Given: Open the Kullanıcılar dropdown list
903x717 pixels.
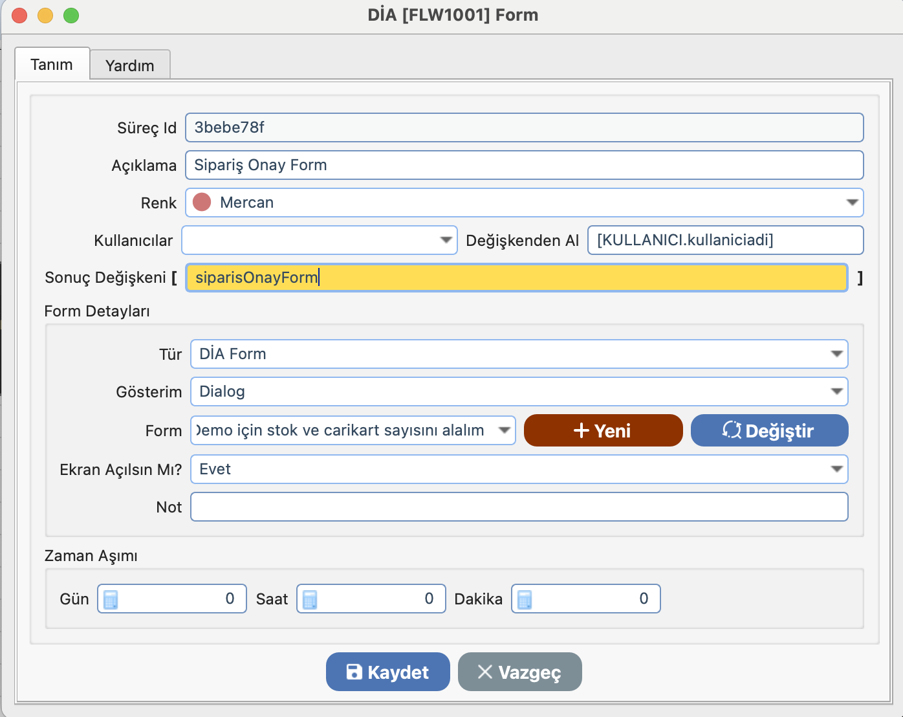Looking at the screenshot, I should coord(446,240).
